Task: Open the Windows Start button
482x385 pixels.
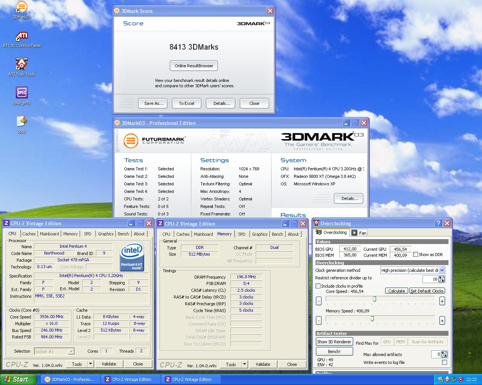Action: (18, 379)
